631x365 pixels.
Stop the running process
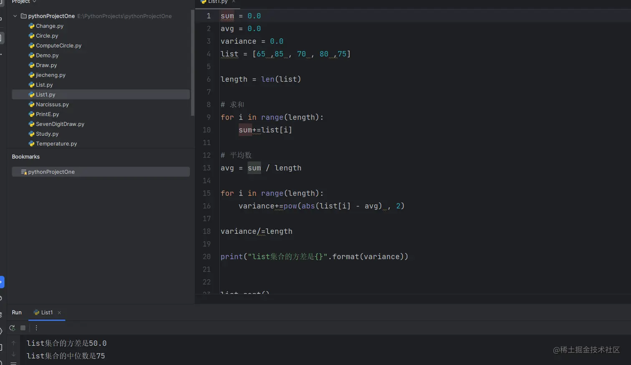(x=23, y=328)
